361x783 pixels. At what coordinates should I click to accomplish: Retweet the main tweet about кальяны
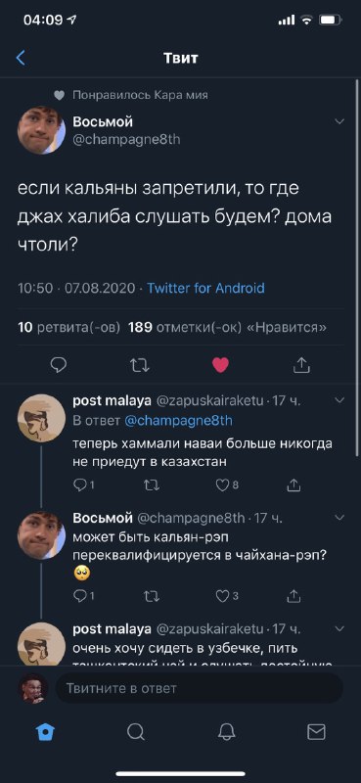(x=139, y=365)
